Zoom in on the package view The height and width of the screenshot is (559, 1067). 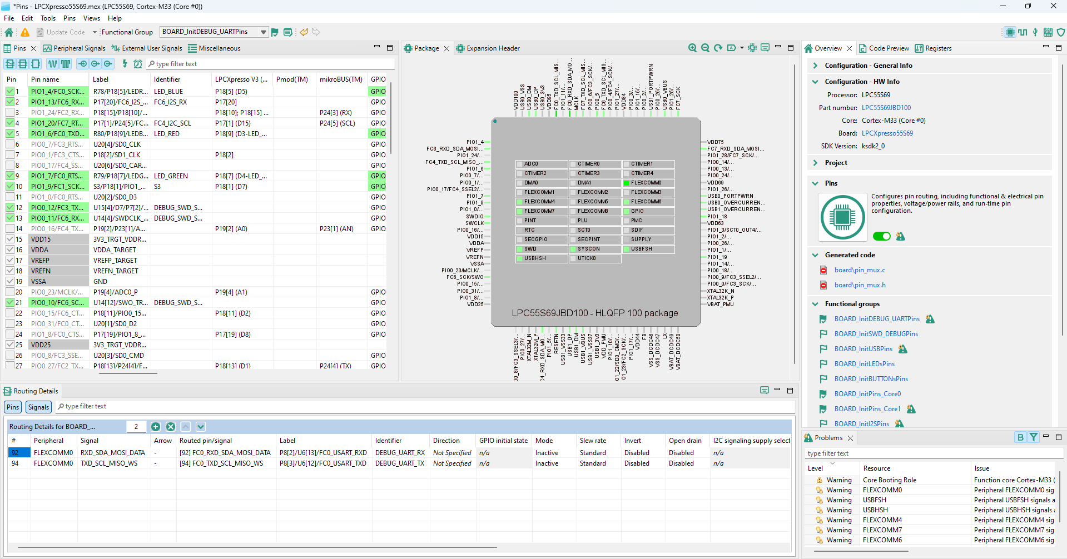point(692,48)
